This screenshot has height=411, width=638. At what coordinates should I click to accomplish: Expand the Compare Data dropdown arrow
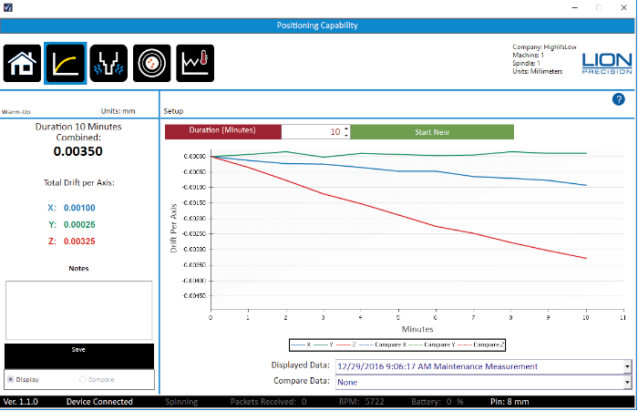(627, 382)
